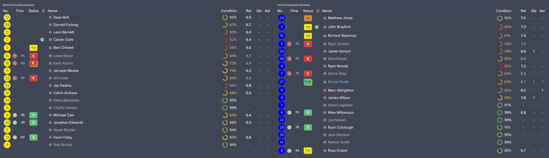The image size is (549, 158).
Task: Select Marc Albrighton's name
Action: coord(341,91)
